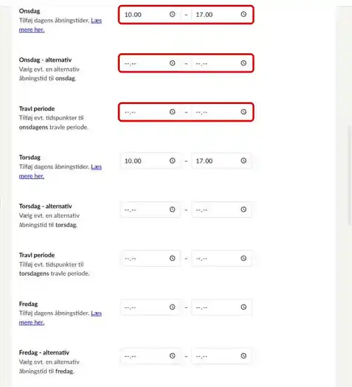Click clock icon for onsdagens travle periode start
Screen dimensions: 352x387
tap(172, 112)
